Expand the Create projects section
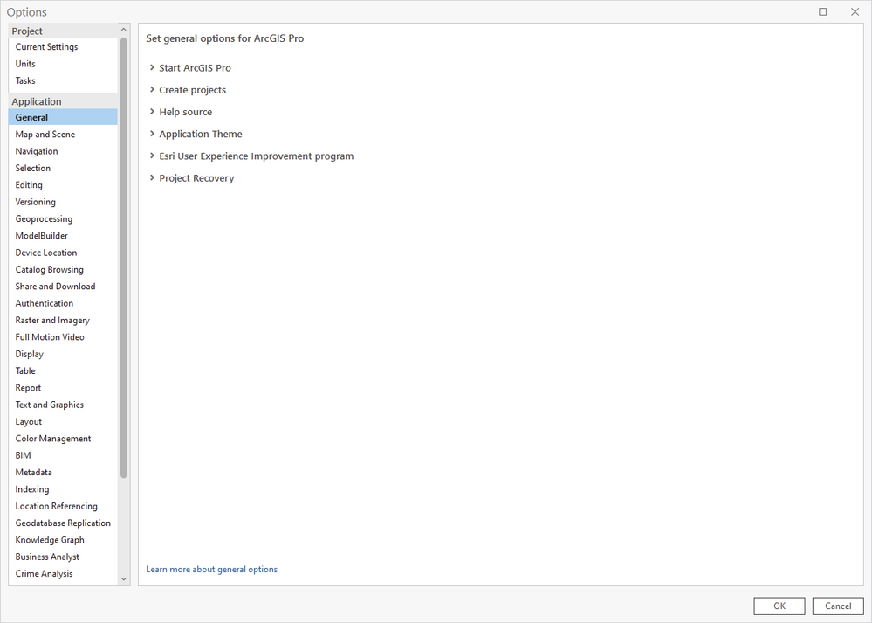The image size is (872, 623). click(x=188, y=90)
